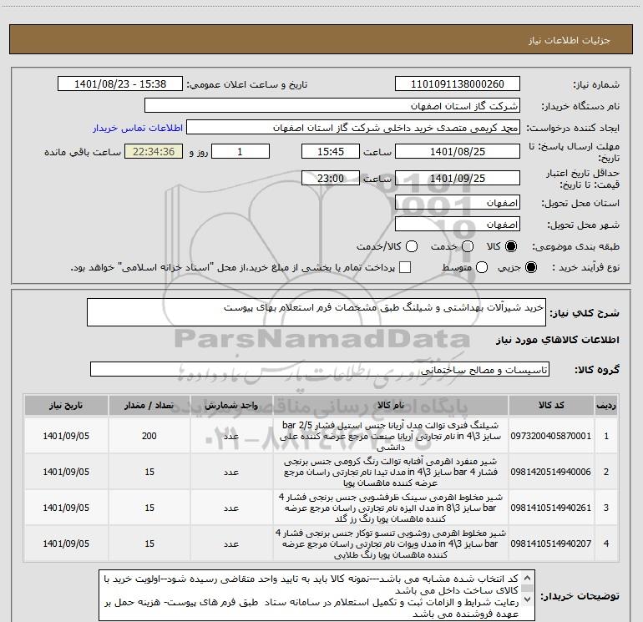This screenshot has width=643, height=622.
Task: Click the جزئیات اطلاعات نیاز header title
Action: coord(570,40)
